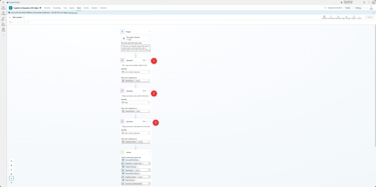This screenshot has width=376, height=187.
Task: Click the back arrow beside Task creation
Action: point(10,17)
